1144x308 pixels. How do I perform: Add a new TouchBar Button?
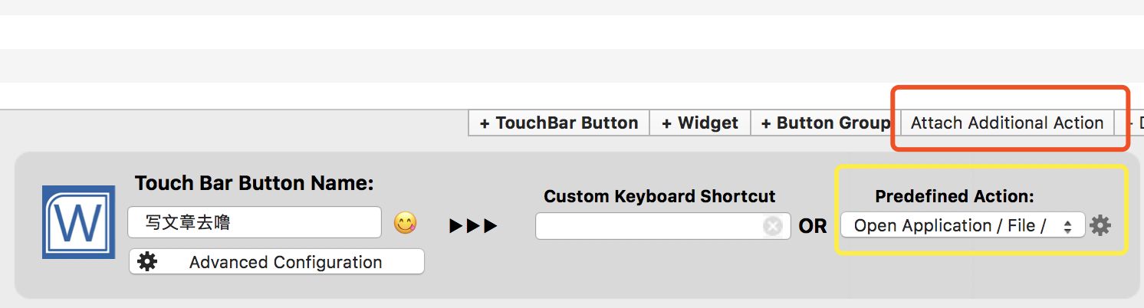coord(559,123)
